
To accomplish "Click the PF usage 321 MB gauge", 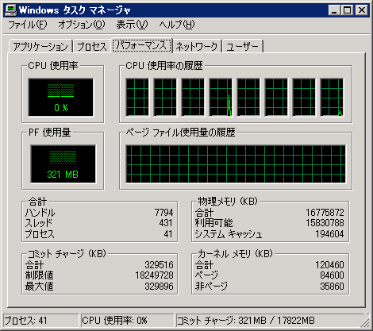I will (x=63, y=164).
